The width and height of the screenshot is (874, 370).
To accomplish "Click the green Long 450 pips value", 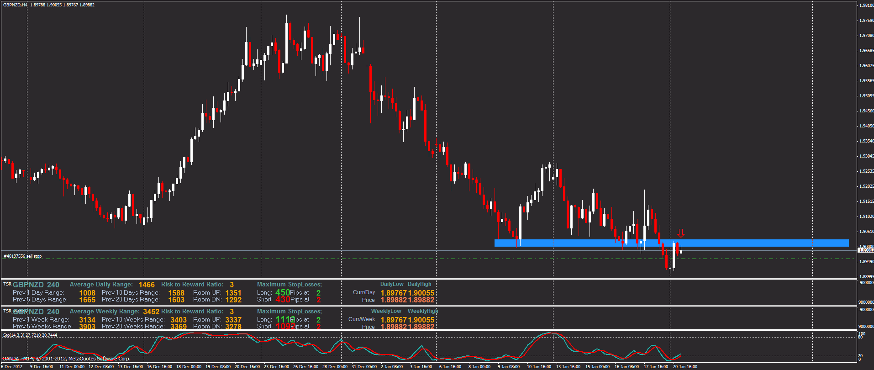I will click(x=283, y=292).
